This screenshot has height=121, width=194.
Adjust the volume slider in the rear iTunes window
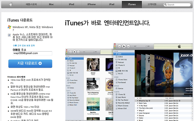coord(90,52)
